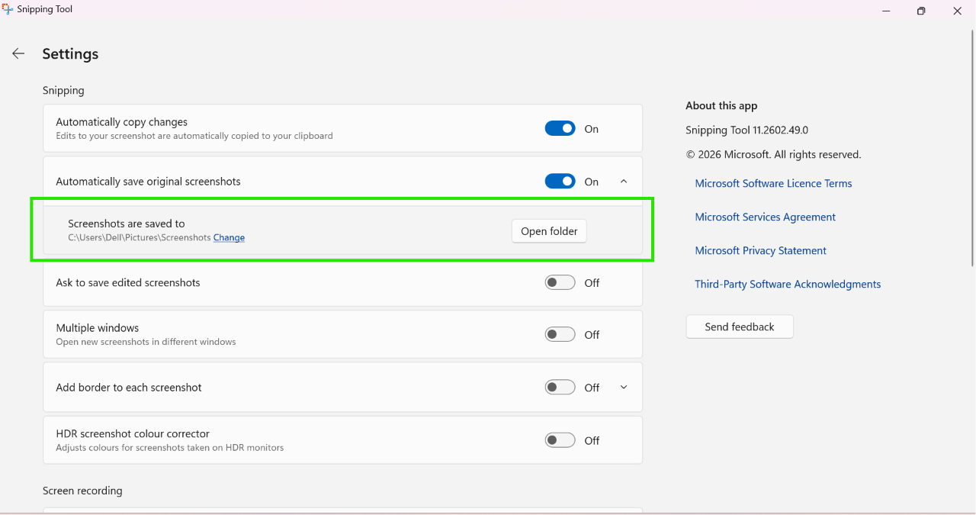Open Third-Party Software Acknowledgments
This screenshot has width=976, height=515.
(x=788, y=284)
